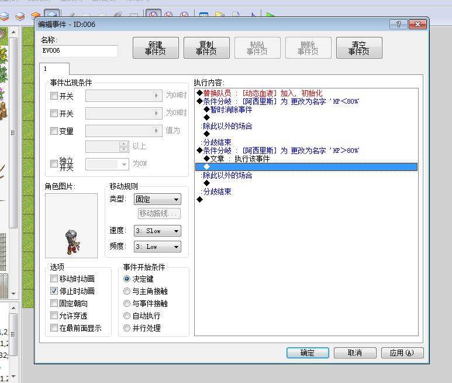Image resolution: width=452 pixels, height=383 pixels.
Task: Select the 与主角接触 trigger radio button
Action: (126, 291)
